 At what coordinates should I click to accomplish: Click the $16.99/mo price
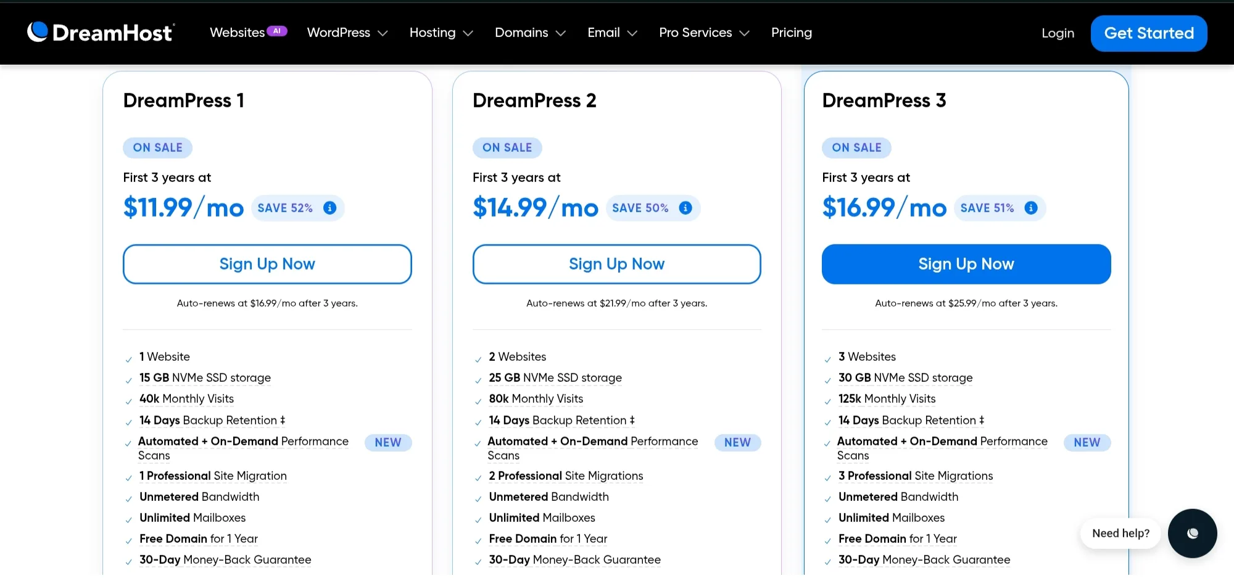click(884, 207)
